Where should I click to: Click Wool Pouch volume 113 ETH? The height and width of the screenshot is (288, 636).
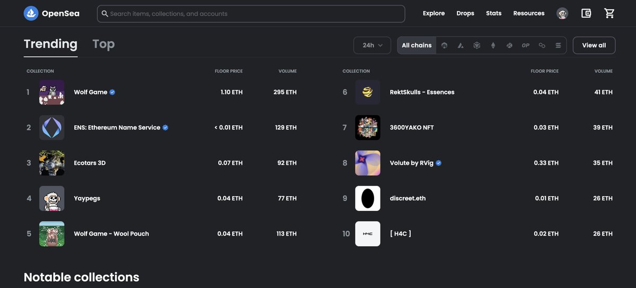pyautogui.click(x=286, y=234)
